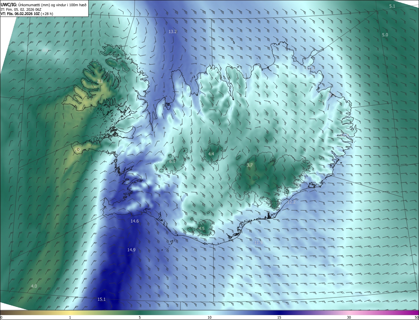The width and height of the screenshot is (419, 320).
Task: Click the 13.2 value on the map
Action: click(173, 32)
